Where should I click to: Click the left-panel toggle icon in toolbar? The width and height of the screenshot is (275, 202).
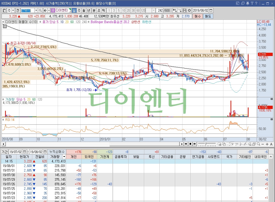(x=4, y=10)
